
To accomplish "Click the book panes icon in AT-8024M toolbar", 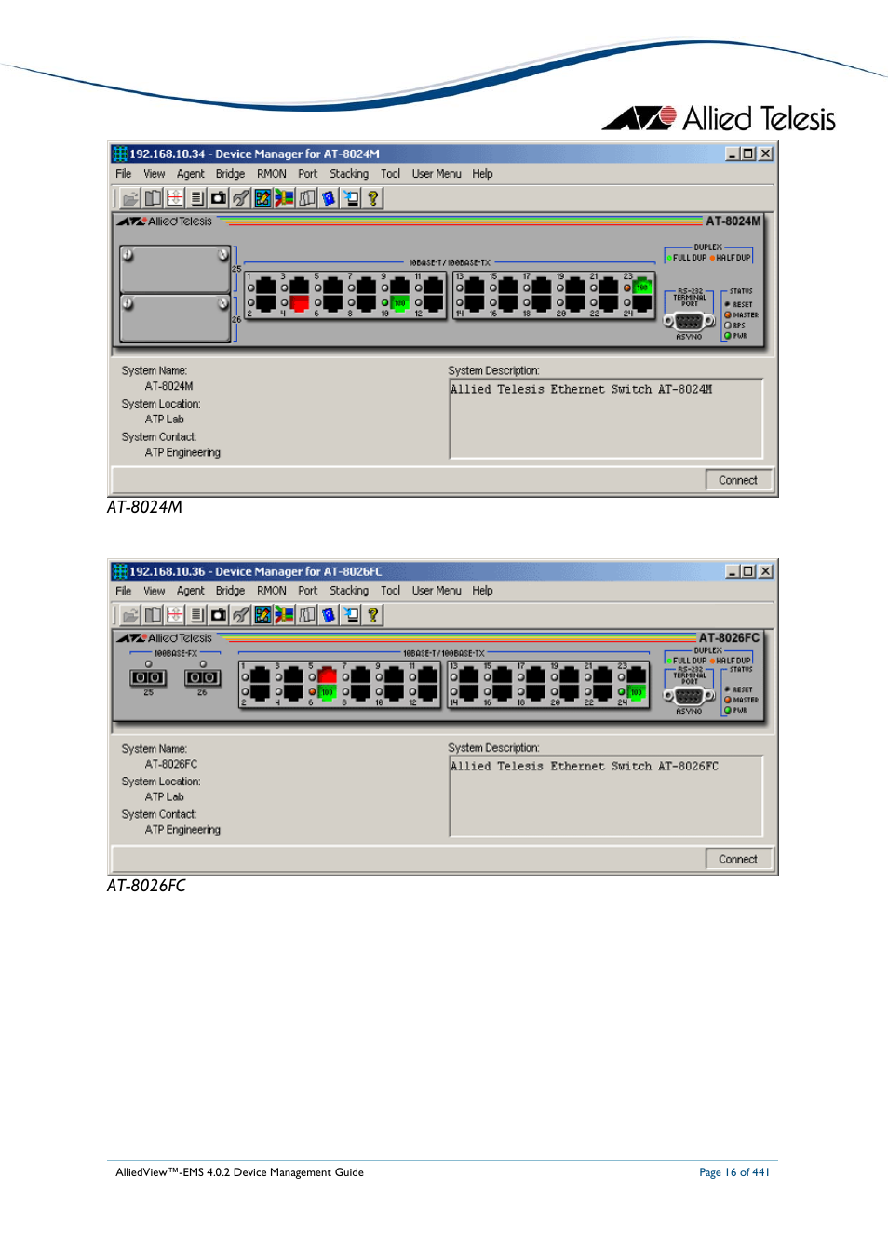I will 153,198.
